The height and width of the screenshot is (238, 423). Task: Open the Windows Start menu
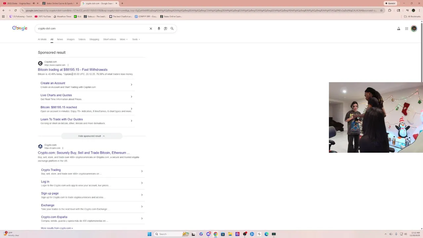(x=149, y=234)
